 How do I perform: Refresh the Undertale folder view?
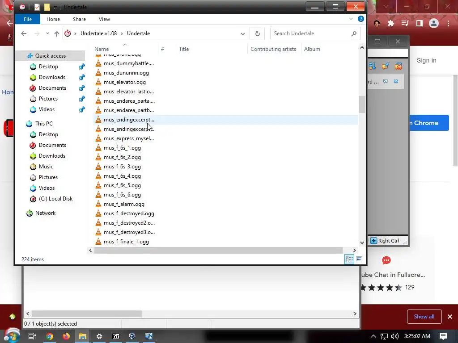[x=257, y=33]
